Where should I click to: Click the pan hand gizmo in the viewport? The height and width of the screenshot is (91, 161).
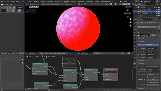[131, 22]
